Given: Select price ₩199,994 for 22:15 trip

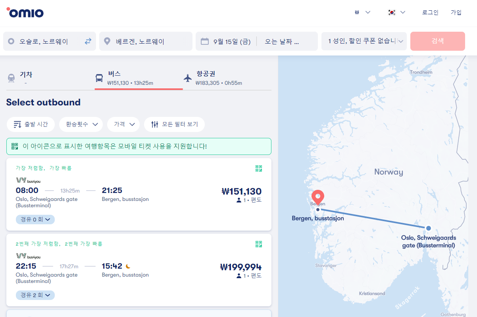Looking at the screenshot, I should [241, 267].
